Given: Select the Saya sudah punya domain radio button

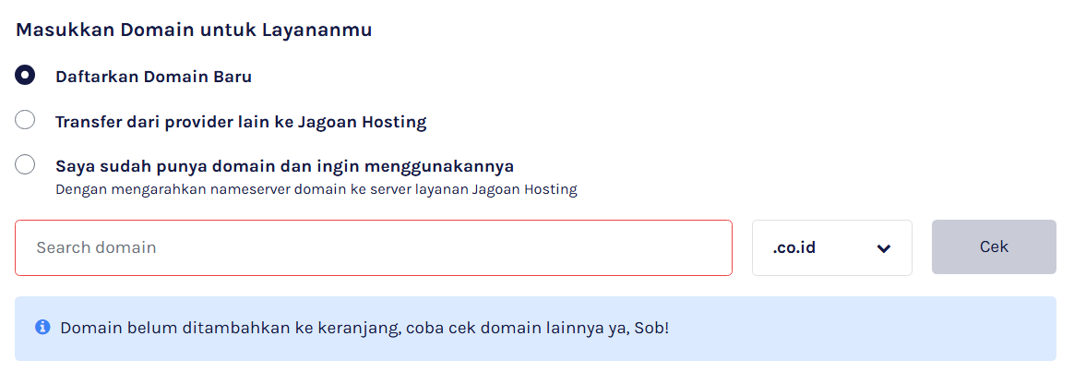Looking at the screenshot, I should (25, 165).
